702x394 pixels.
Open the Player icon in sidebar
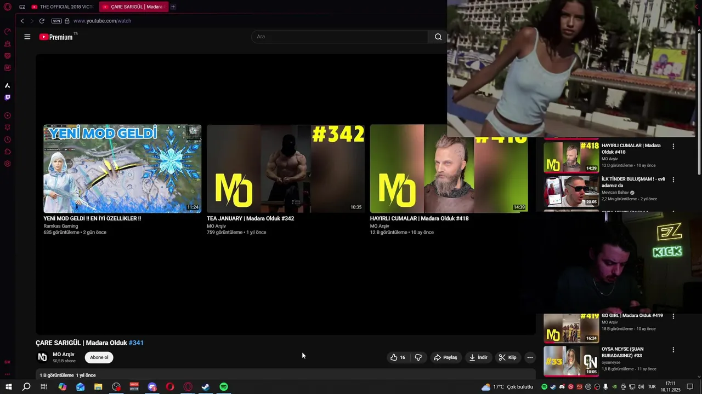tap(8, 115)
